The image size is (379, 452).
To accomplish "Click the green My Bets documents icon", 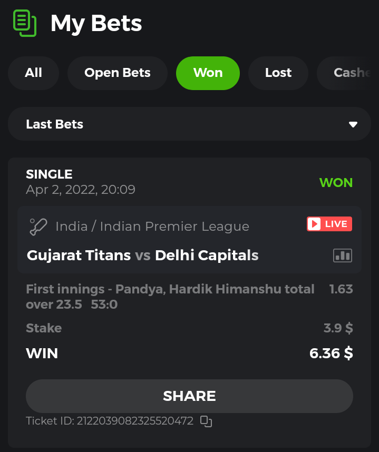I will point(25,23).
